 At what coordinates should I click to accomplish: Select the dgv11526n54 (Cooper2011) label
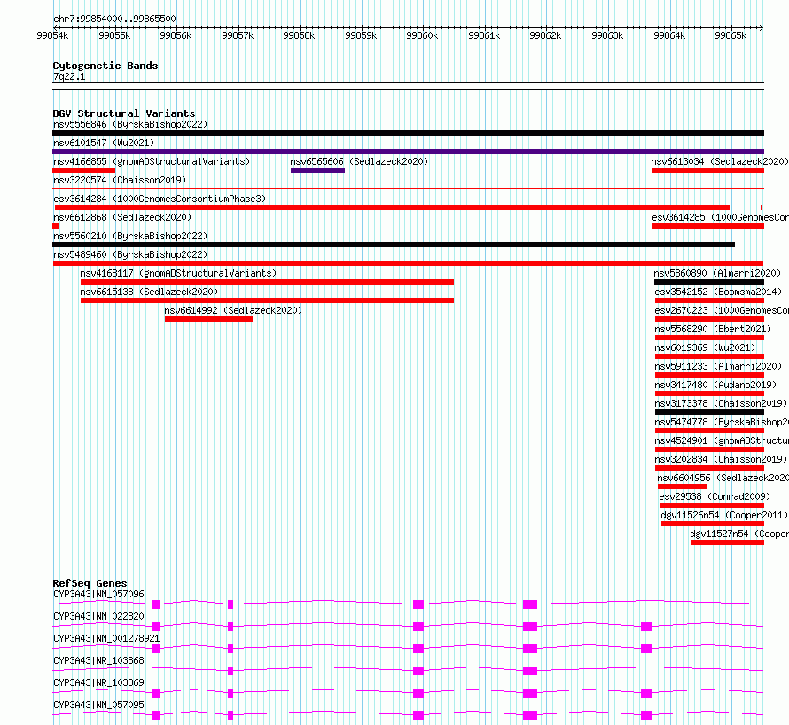(x=724, y=515)
